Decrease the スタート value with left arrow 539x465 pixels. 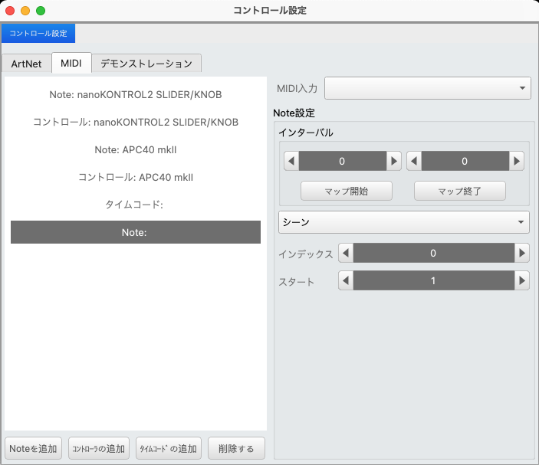pyautogui.click(x=346, y=280)
